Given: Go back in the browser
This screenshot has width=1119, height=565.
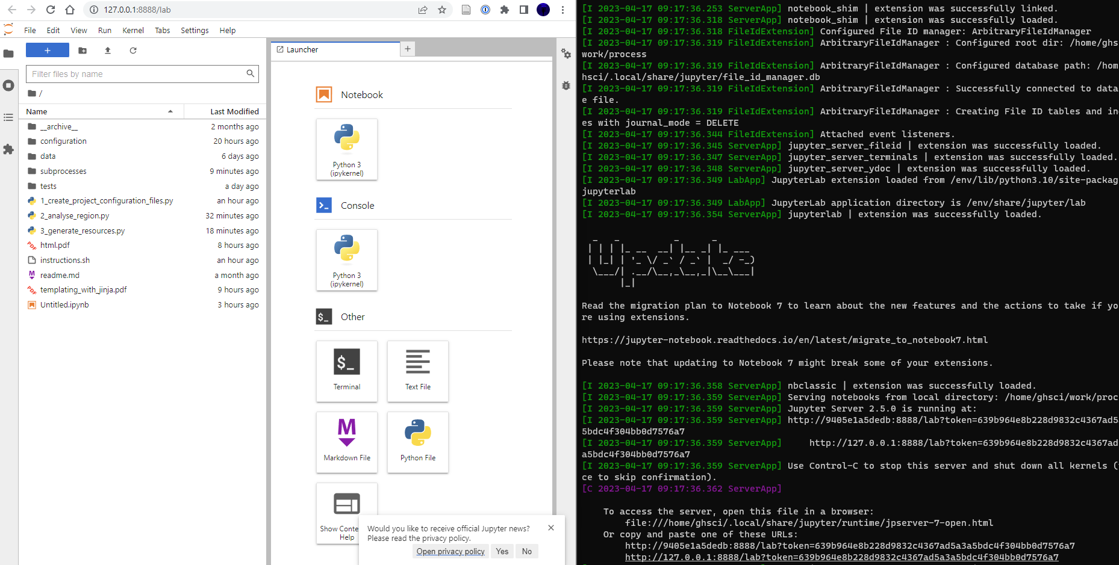Looking at the screenshot, I should tap(12, 10).
